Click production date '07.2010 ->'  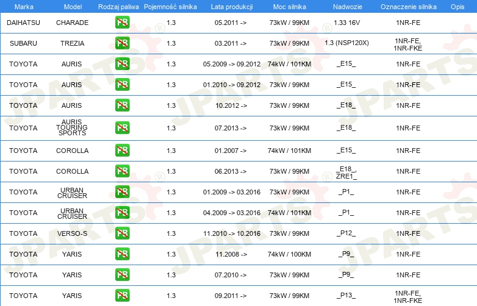(231, 275)
